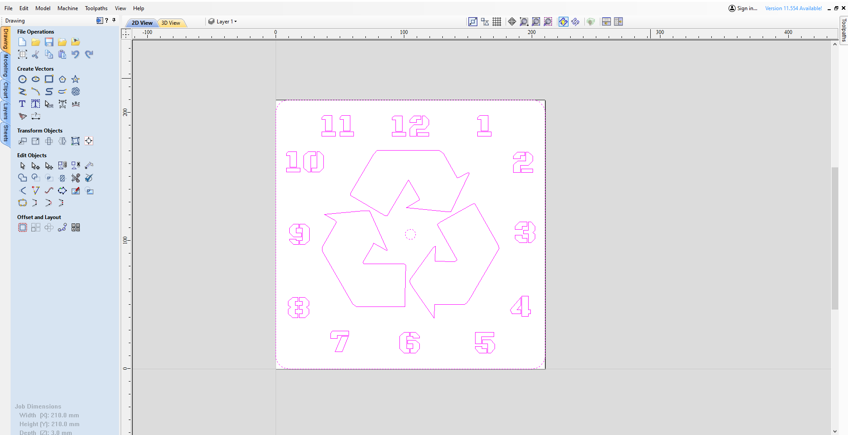Open the Trace Bitmap bird icon

[x=23, y=116]
